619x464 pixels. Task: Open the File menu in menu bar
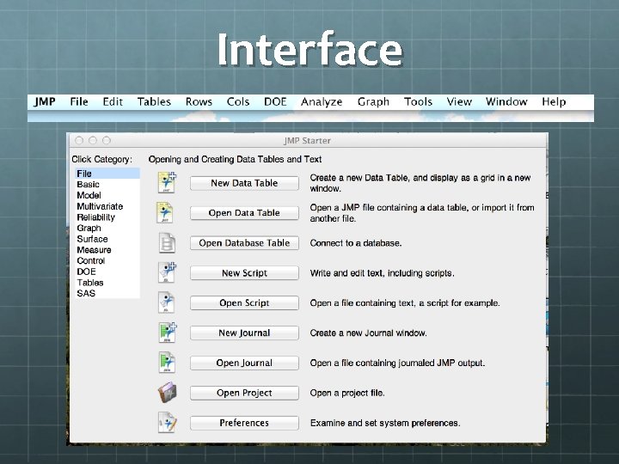coord(79,101)
